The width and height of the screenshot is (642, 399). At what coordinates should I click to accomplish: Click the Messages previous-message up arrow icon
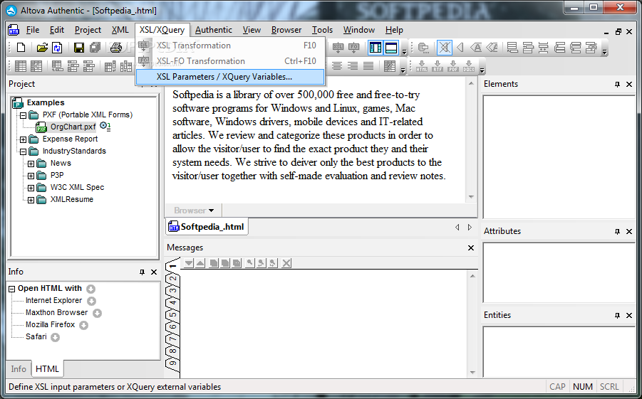point(200,263)
